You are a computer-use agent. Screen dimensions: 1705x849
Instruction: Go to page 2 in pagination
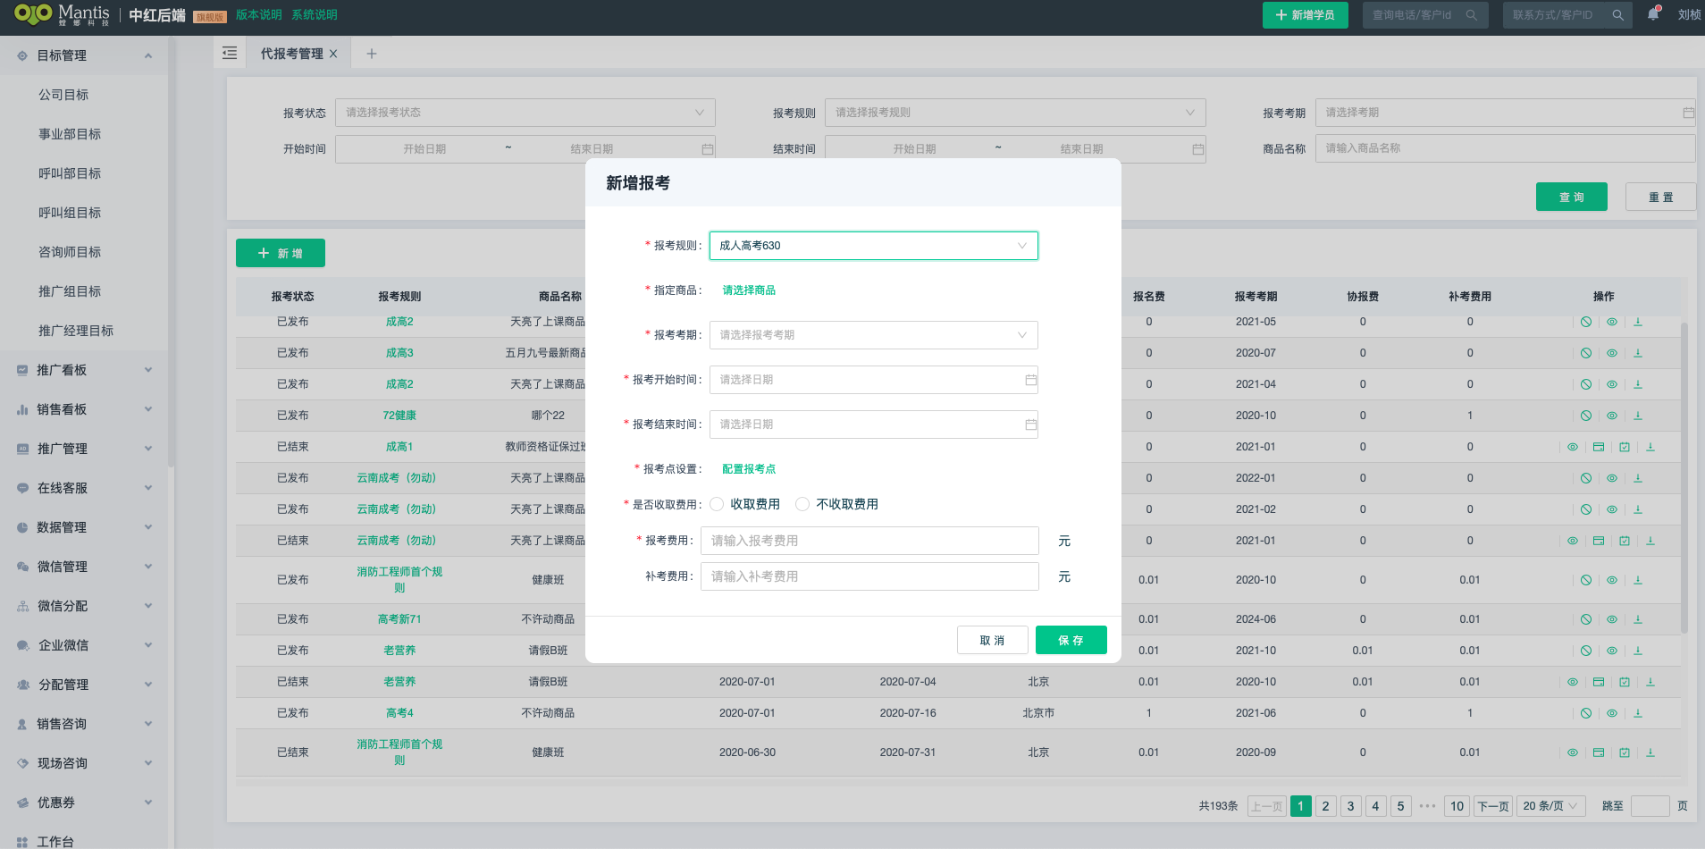pyautogui.click(x=1325, y=806)
